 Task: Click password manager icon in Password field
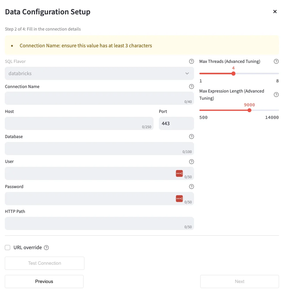(x=179, y=199)
